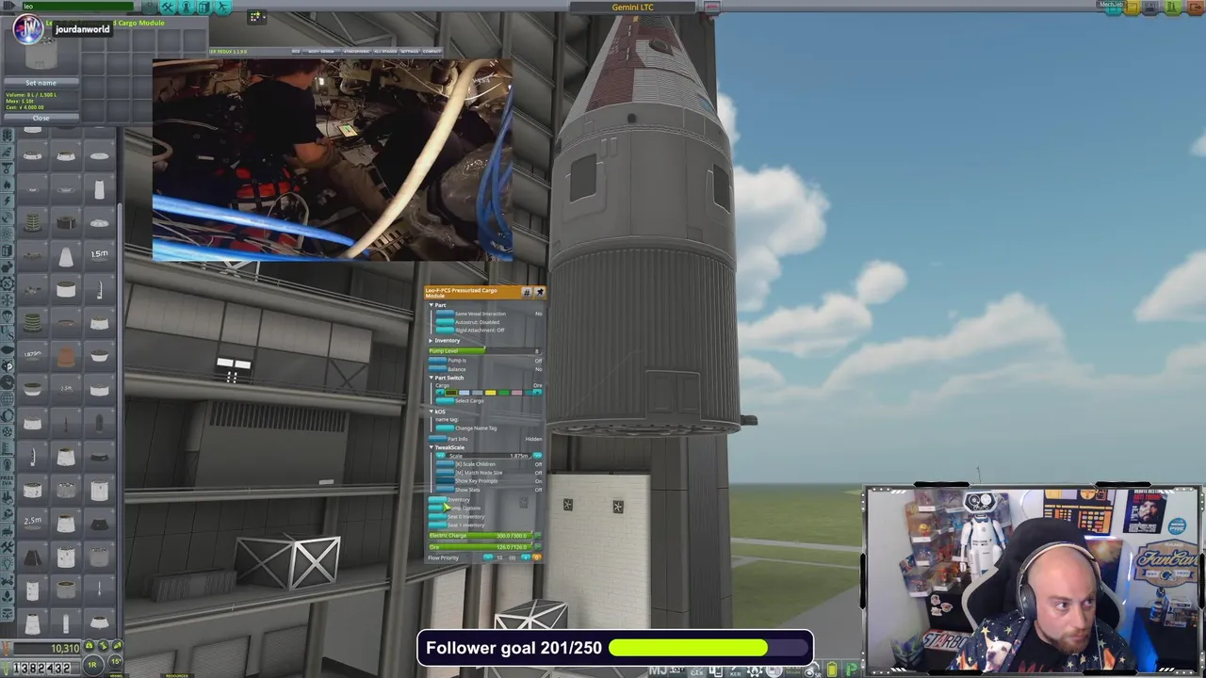Adjust the Pump Level slider
1206x678 pixels.
[485, 351]
